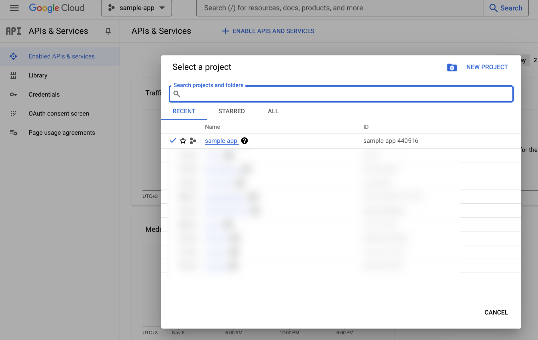This screenshot has width=538, height=340.
Task: Click the project ID sample-app-440516
Action: (x=391, y=141)
